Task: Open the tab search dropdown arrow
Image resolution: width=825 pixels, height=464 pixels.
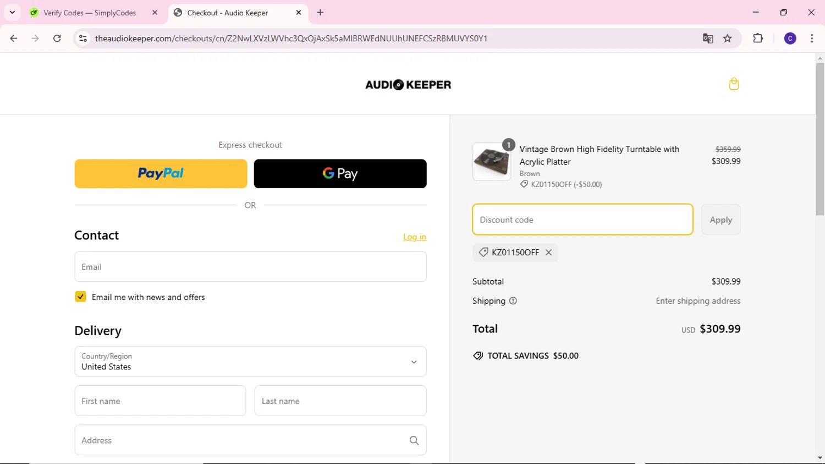Action: pos(12,12)
